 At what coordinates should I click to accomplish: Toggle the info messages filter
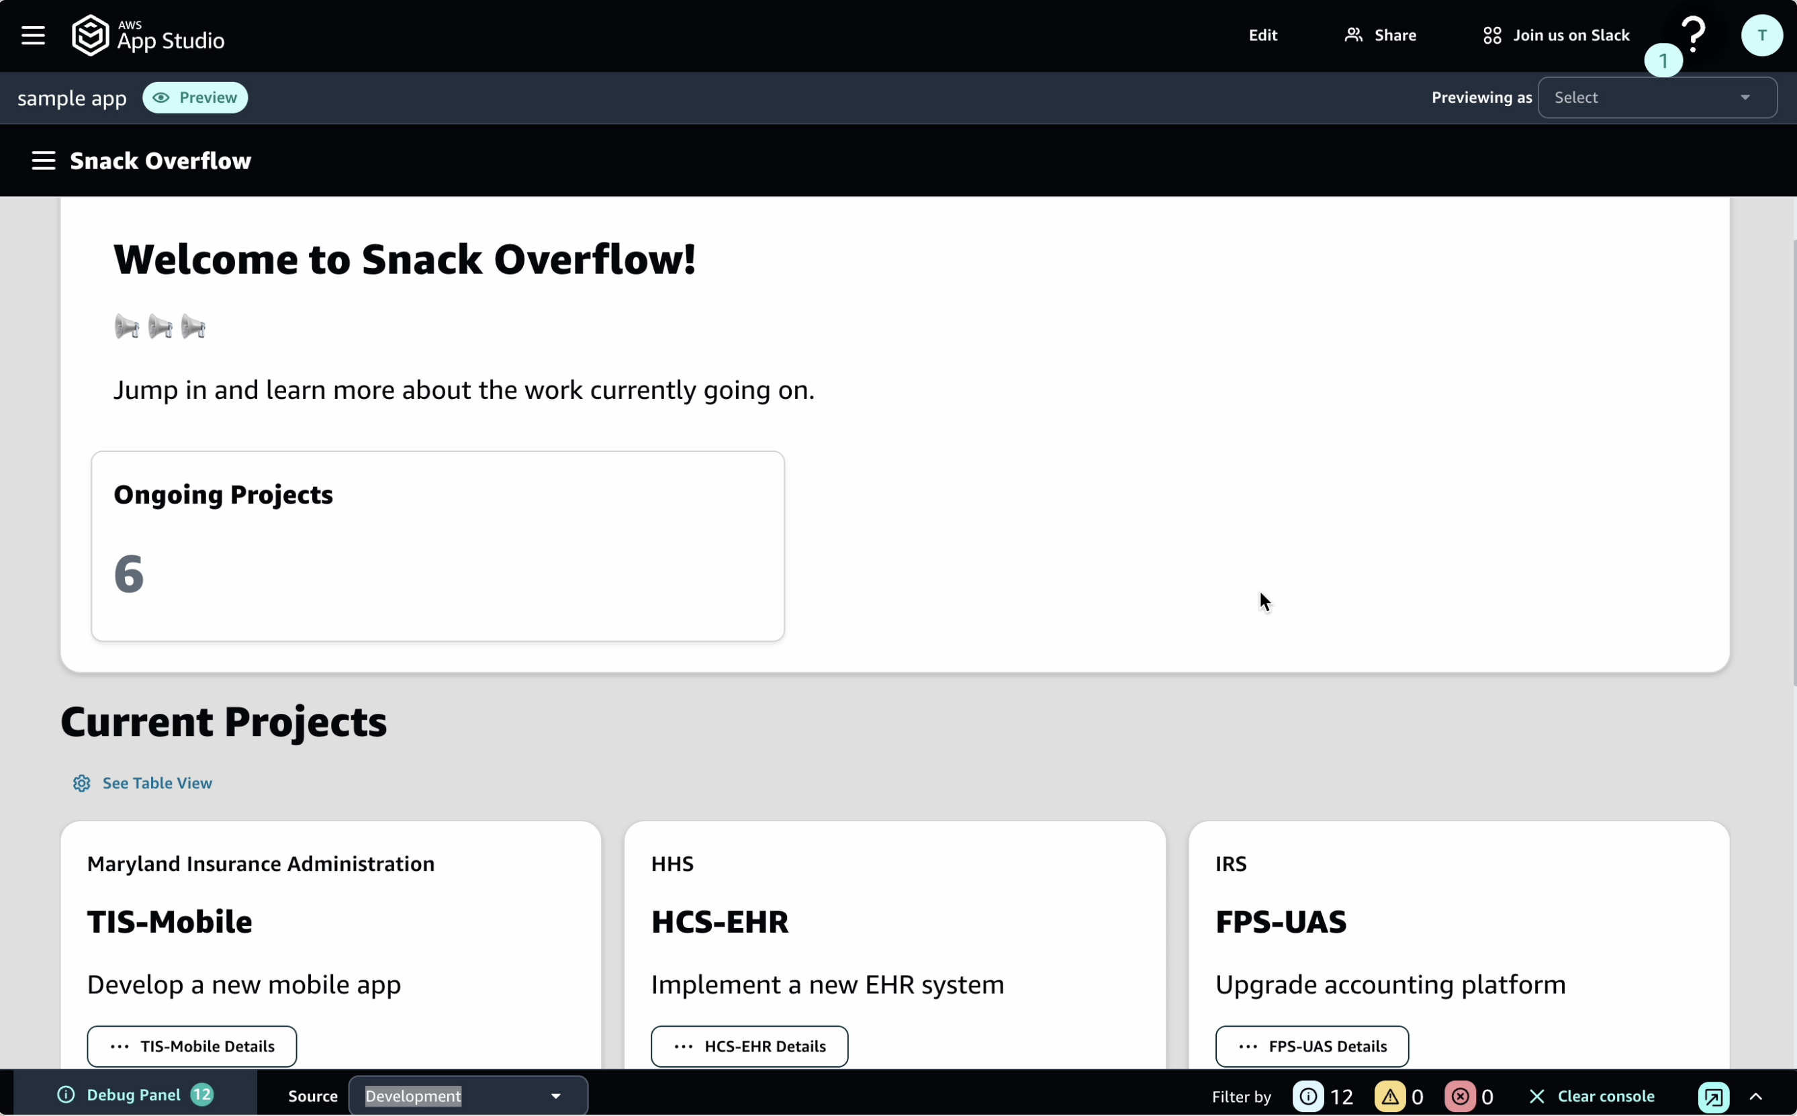pyautogui.click(x=1307, y=1096)
